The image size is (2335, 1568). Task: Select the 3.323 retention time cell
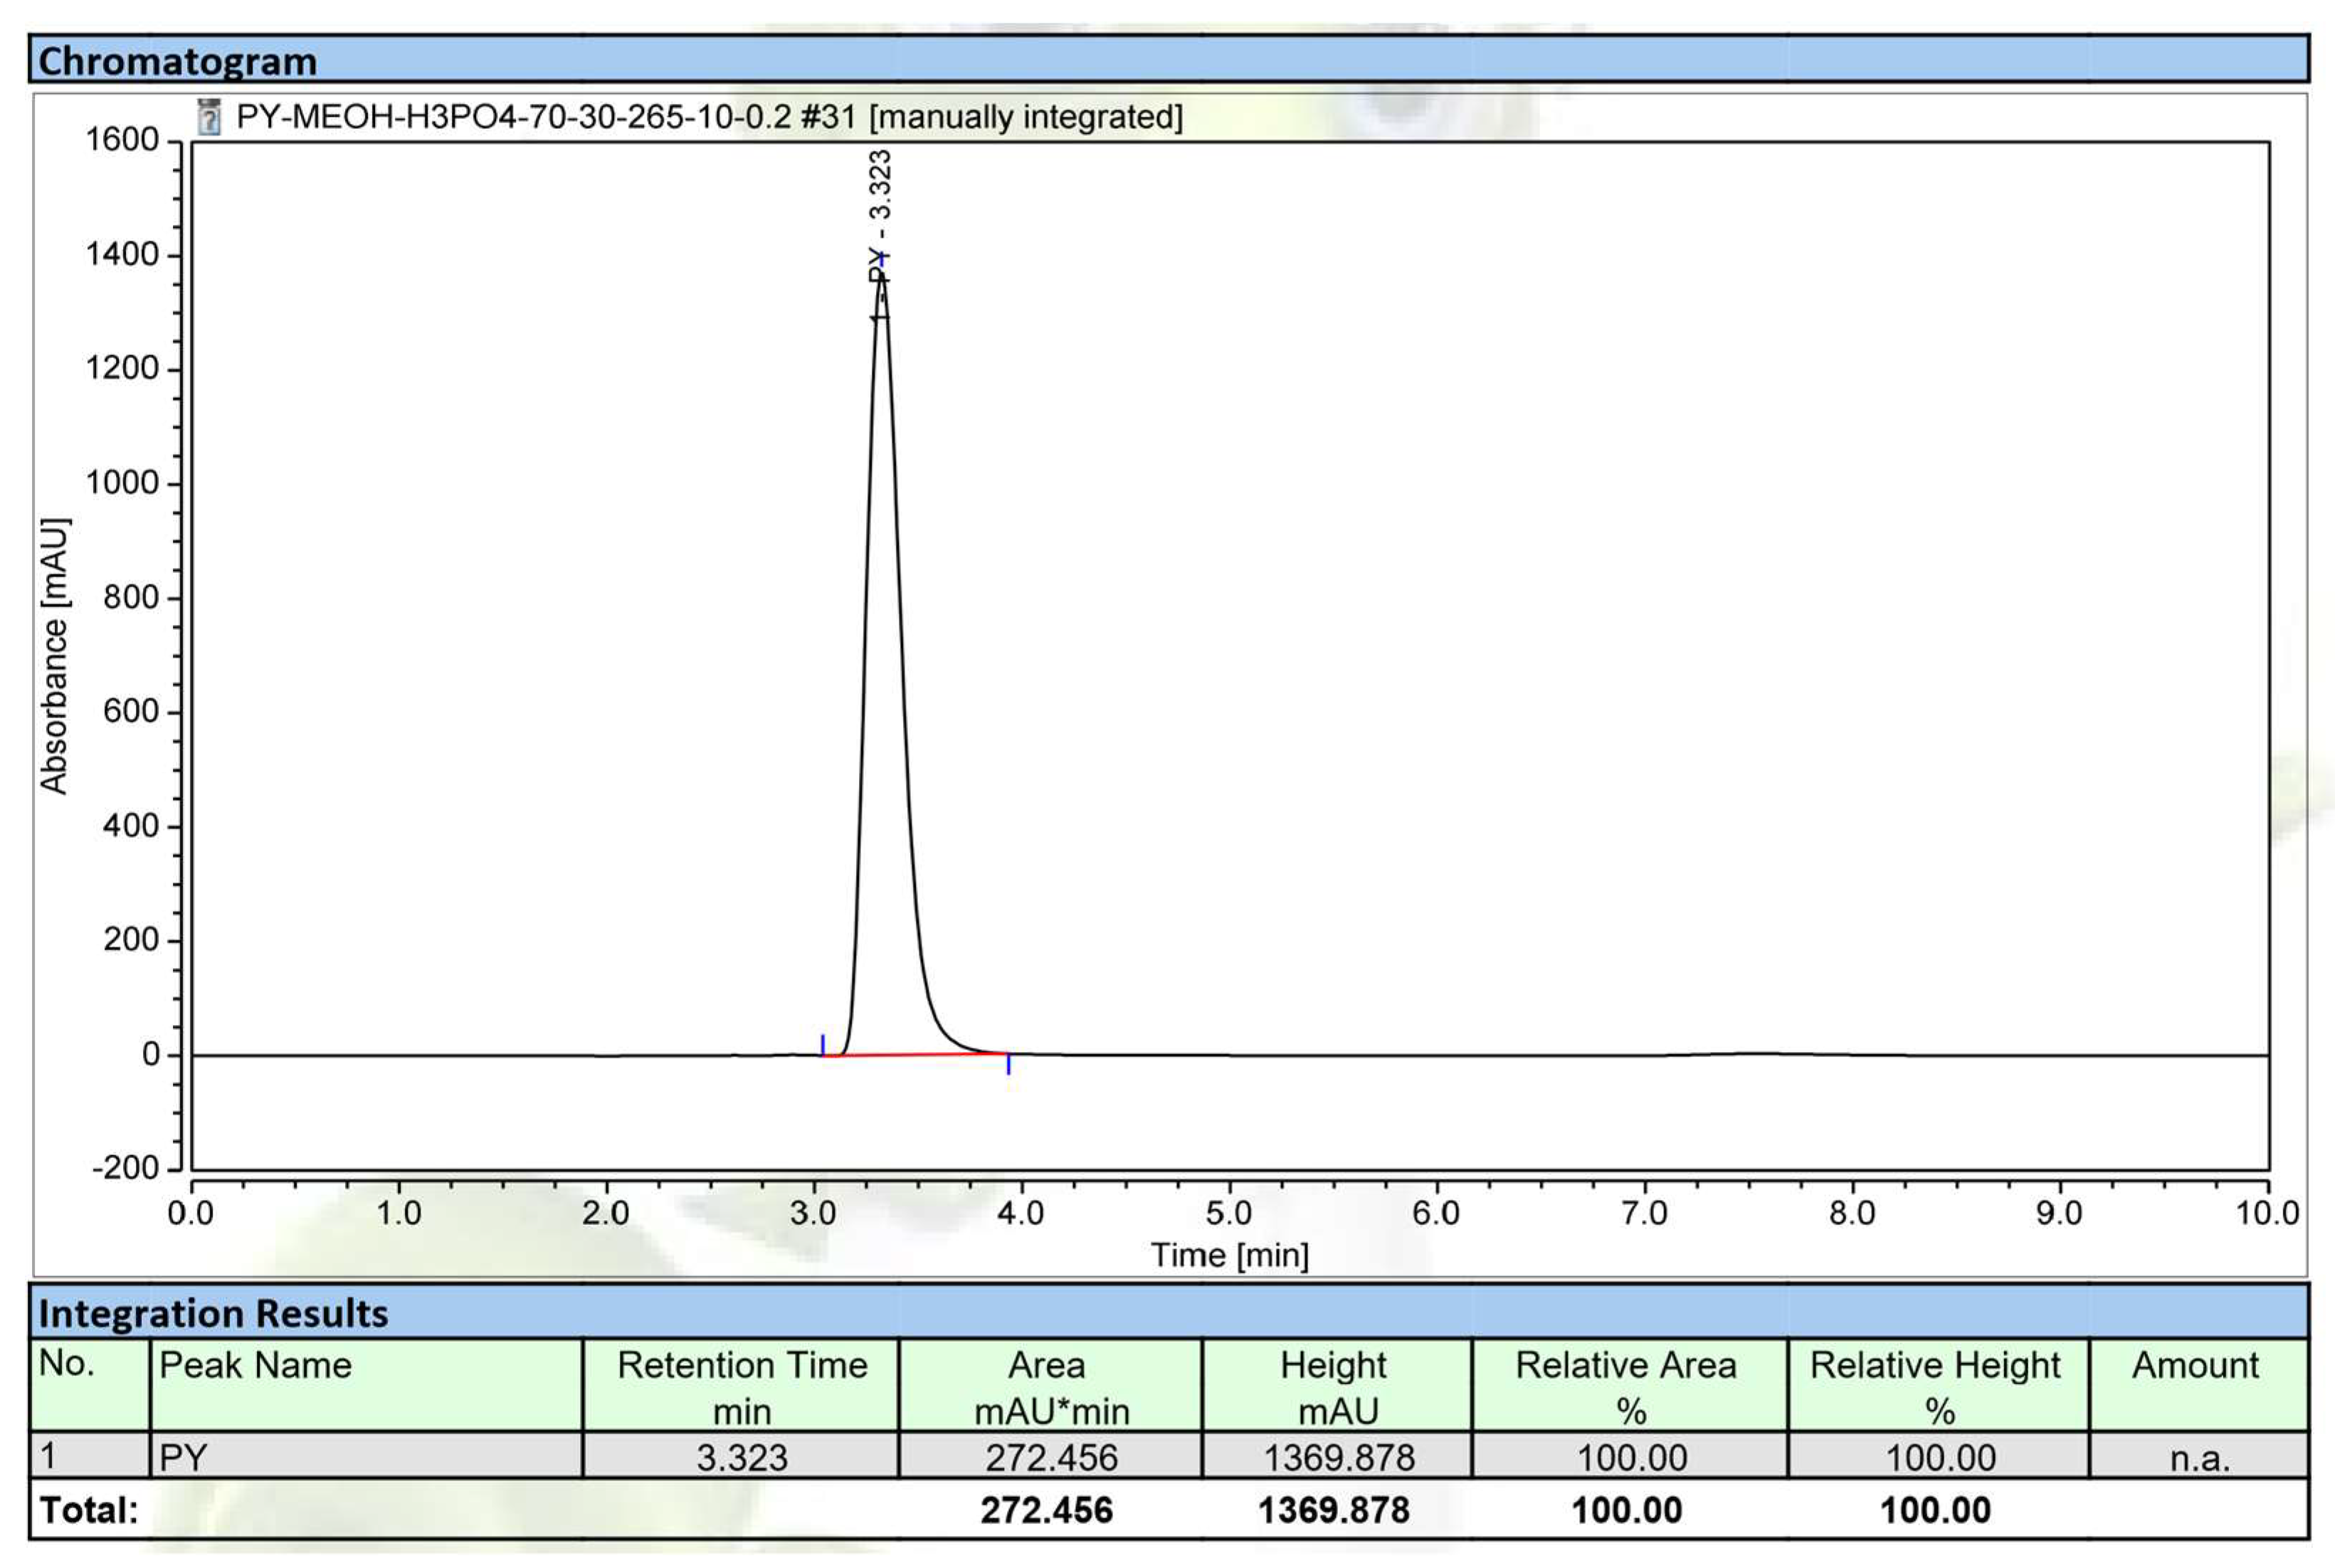pyautogui.click(x=742, y=1457)
